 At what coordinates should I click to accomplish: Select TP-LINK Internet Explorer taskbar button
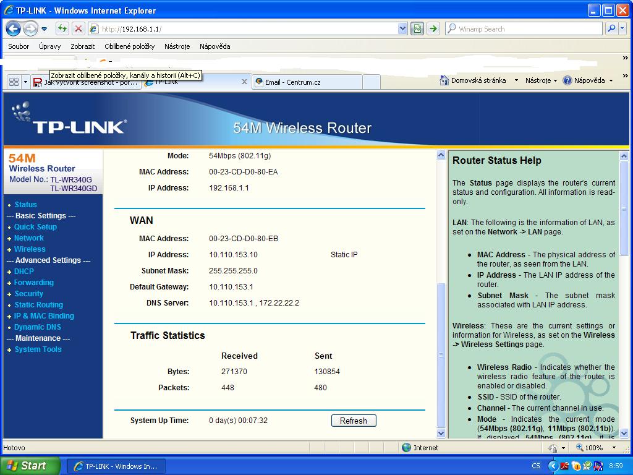116,466
